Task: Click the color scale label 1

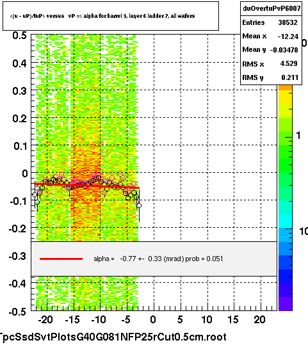Action: pos(298,135)
